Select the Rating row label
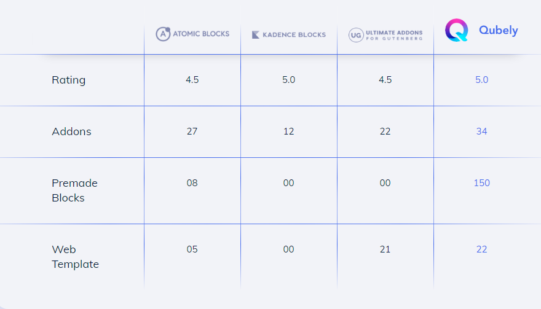The image size is (541, 309). [69, 80]
